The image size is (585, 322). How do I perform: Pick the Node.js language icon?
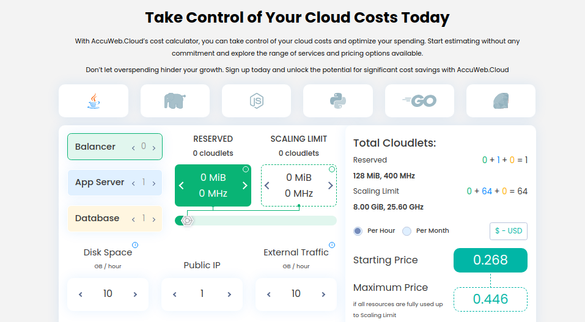256,101
